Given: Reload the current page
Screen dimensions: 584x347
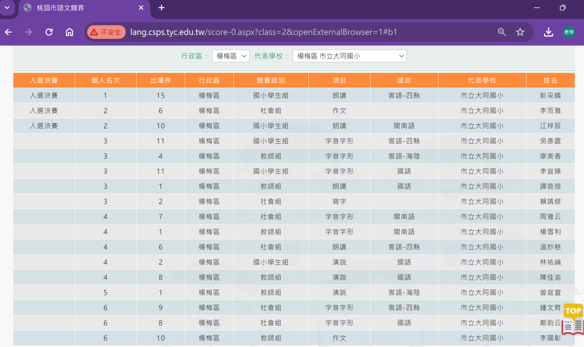Looking at the screenshot, I should click(49, 32).
